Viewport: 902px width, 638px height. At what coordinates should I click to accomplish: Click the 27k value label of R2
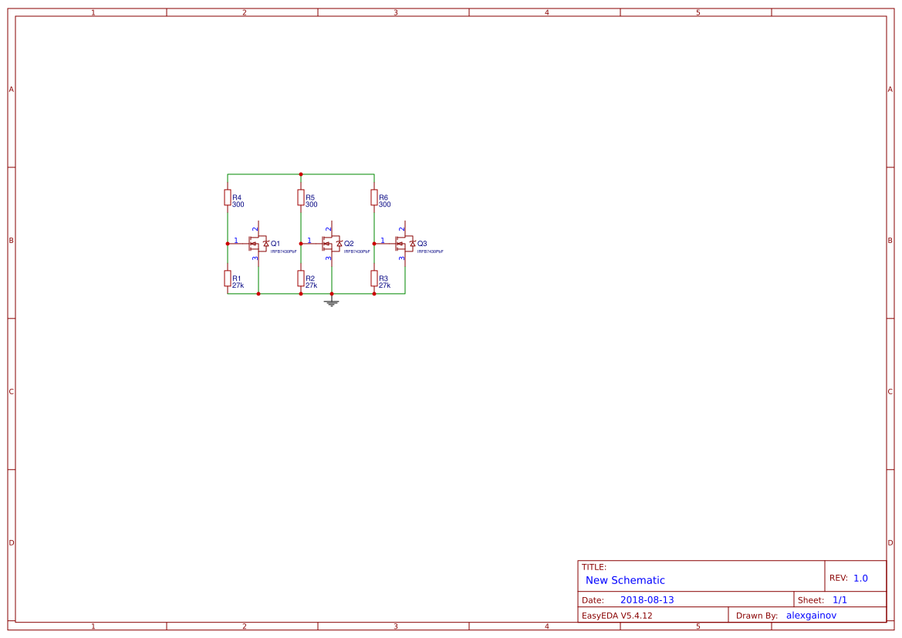(310, 285)
